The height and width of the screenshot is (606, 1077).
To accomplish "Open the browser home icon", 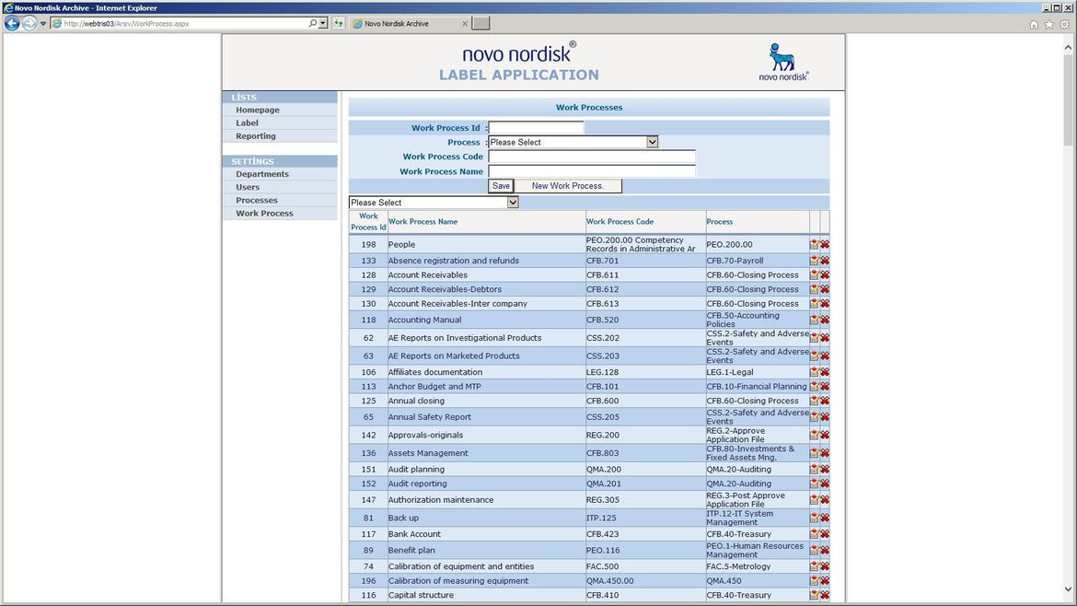I will [x=1034, y=24].
